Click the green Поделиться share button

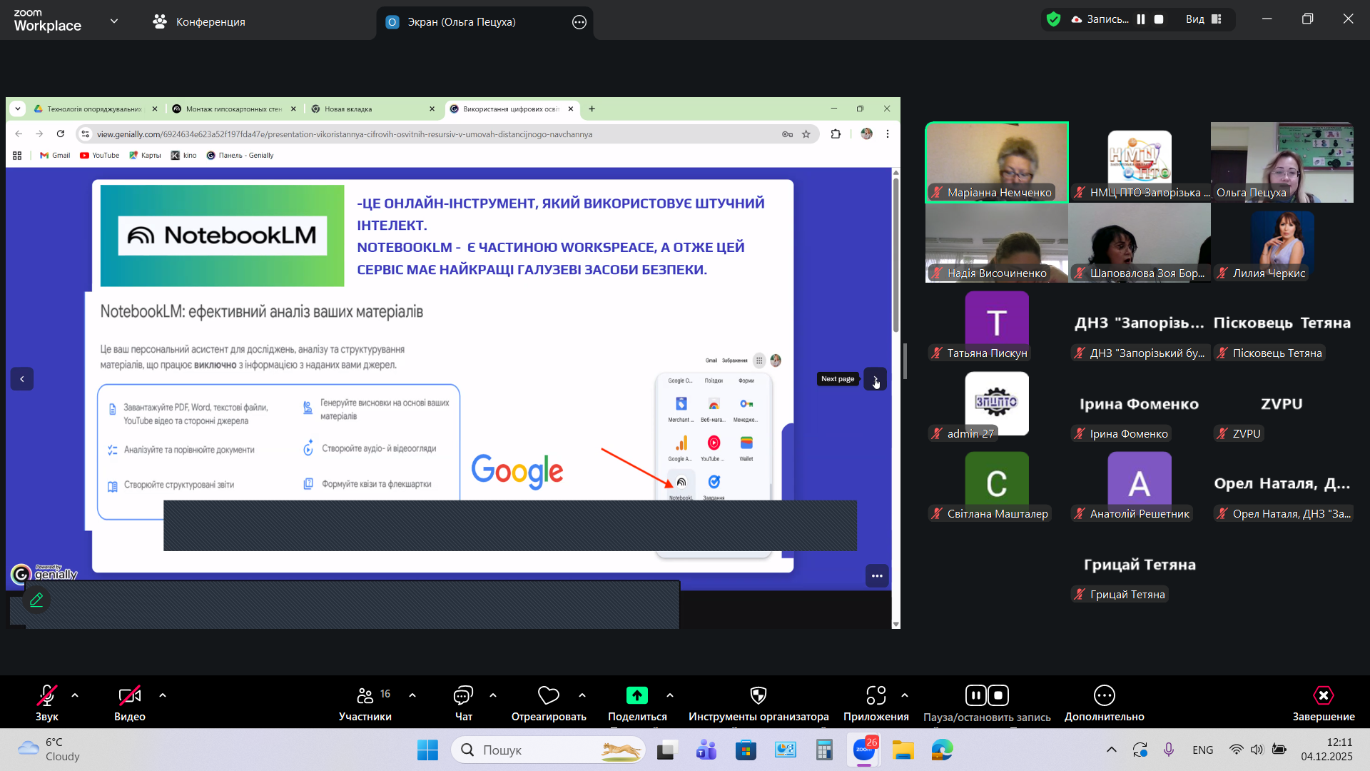pyautogui.click(x=637, y=703)
